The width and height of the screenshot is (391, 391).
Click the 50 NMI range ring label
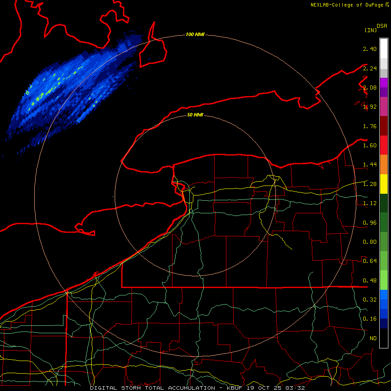tap(195, 115)
